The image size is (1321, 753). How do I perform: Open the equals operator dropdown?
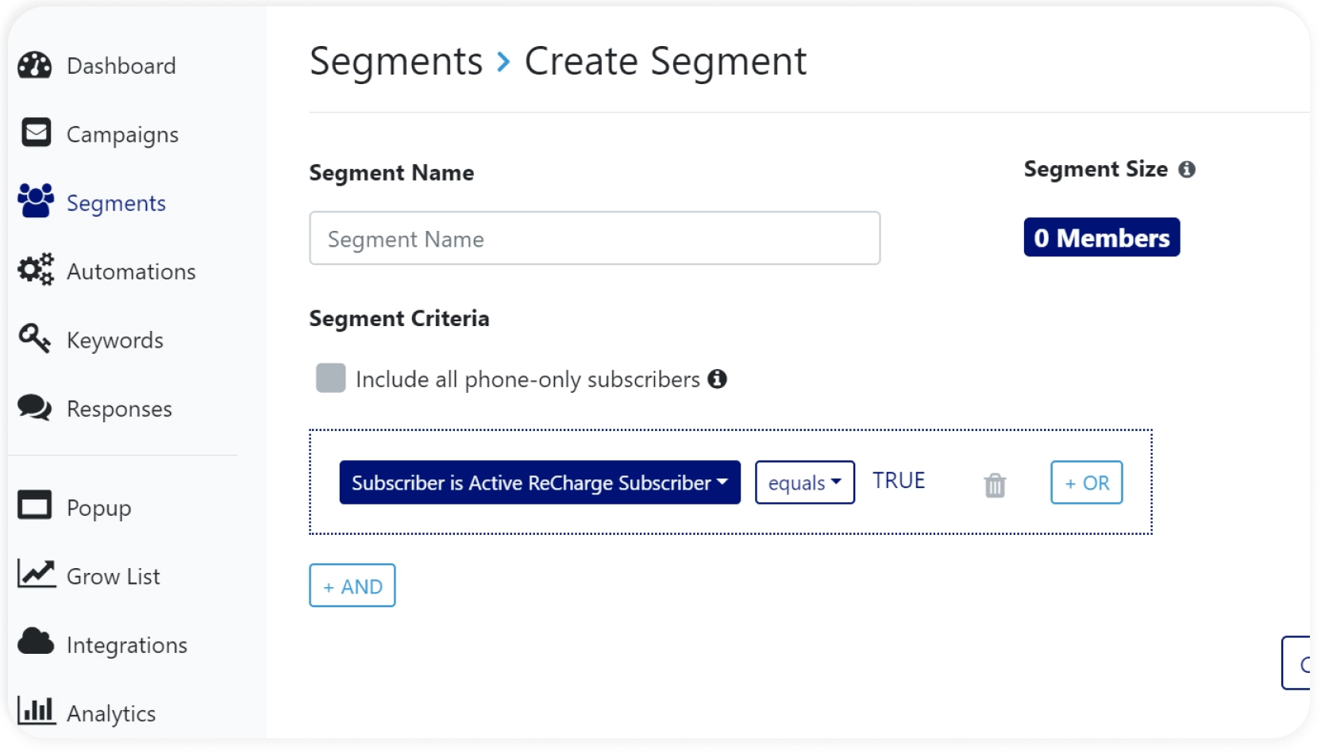click(804, 482)
